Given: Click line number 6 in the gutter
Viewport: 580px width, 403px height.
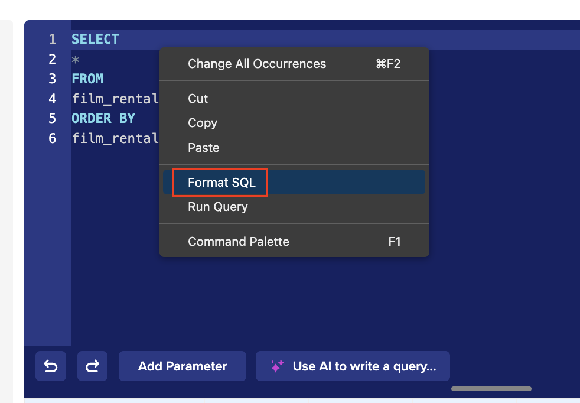Looking at the screenshot, I should [53, 138].
